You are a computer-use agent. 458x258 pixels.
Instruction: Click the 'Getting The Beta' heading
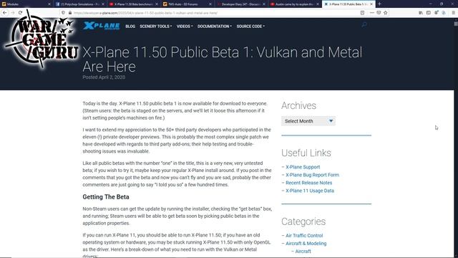pyautogui.click(x=106, y=197)
